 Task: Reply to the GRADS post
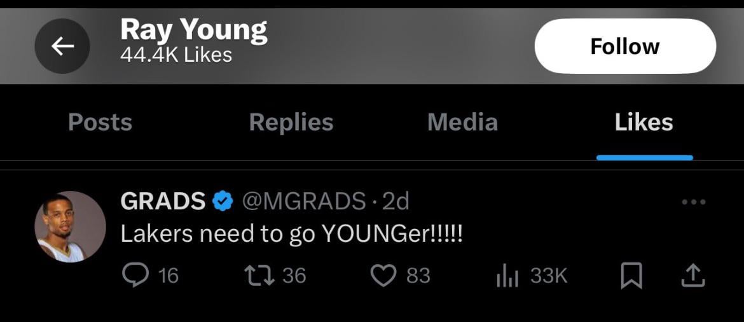(134, 275)
